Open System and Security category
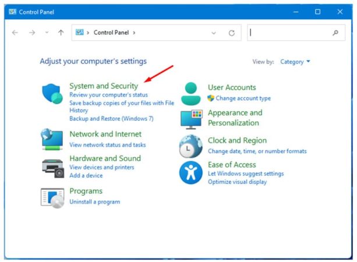The height and width of the screenshot is (262, 357). (x=104, y=86)
